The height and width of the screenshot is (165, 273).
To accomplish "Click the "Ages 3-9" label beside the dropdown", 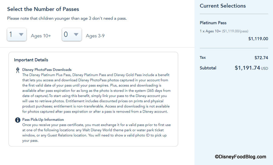I will coord(95,36).
